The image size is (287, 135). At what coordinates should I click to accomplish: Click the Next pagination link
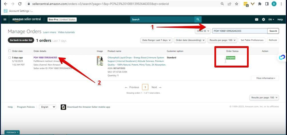(x=156, y=87)
